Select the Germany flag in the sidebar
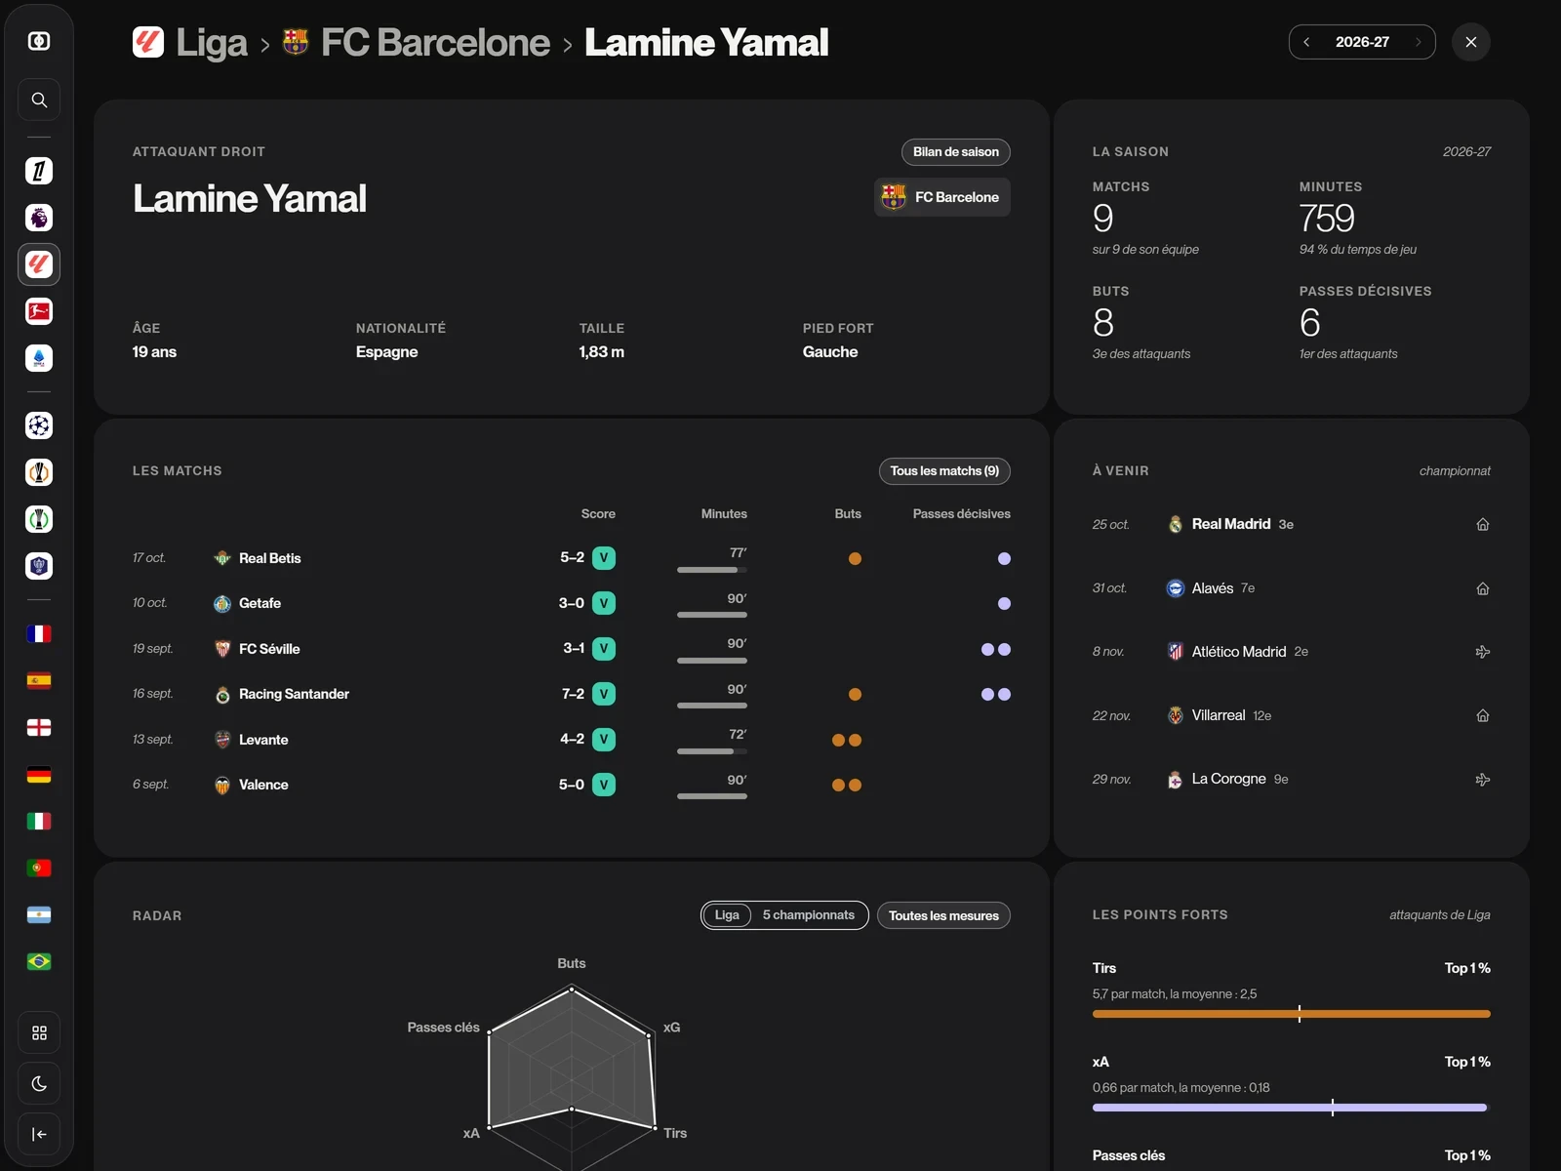Image resolution: width=1561 pixels, height=1171 pixels. tap(39, 774)
